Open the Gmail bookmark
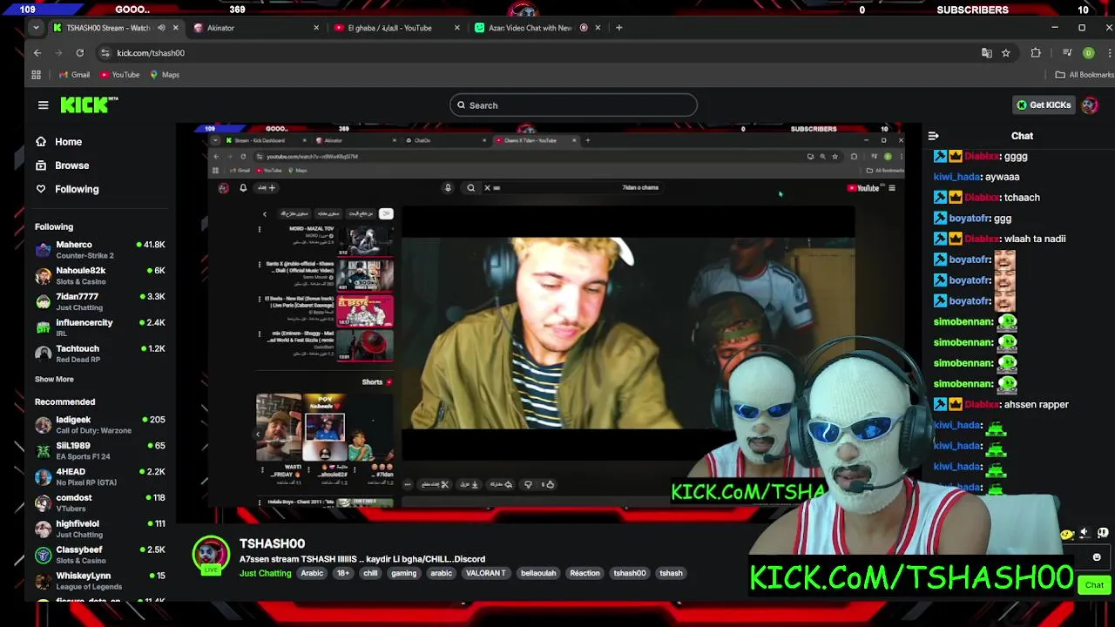Viewport: 1115px width, 627px height. 74,75
